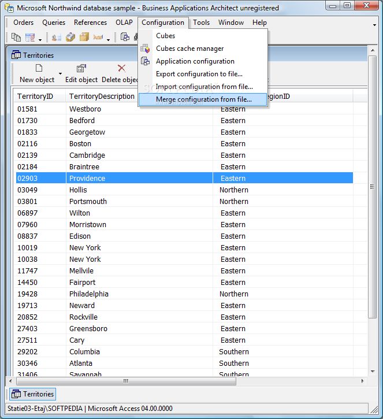Click the Application configuration menu icon
This screenshot has height=419, width=383.
click(x=146, y=61)
